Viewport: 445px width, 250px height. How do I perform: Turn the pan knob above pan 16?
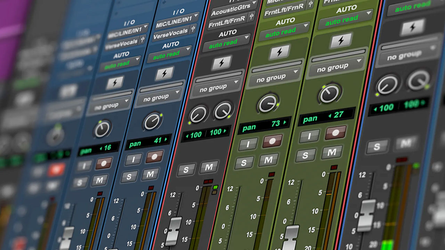pyautogui.click(x=102, y=128)
